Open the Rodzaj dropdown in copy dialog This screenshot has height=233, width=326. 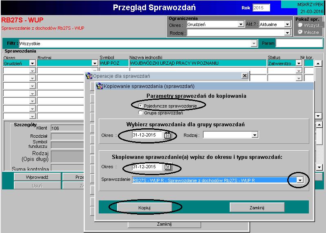tap(255, 135)
